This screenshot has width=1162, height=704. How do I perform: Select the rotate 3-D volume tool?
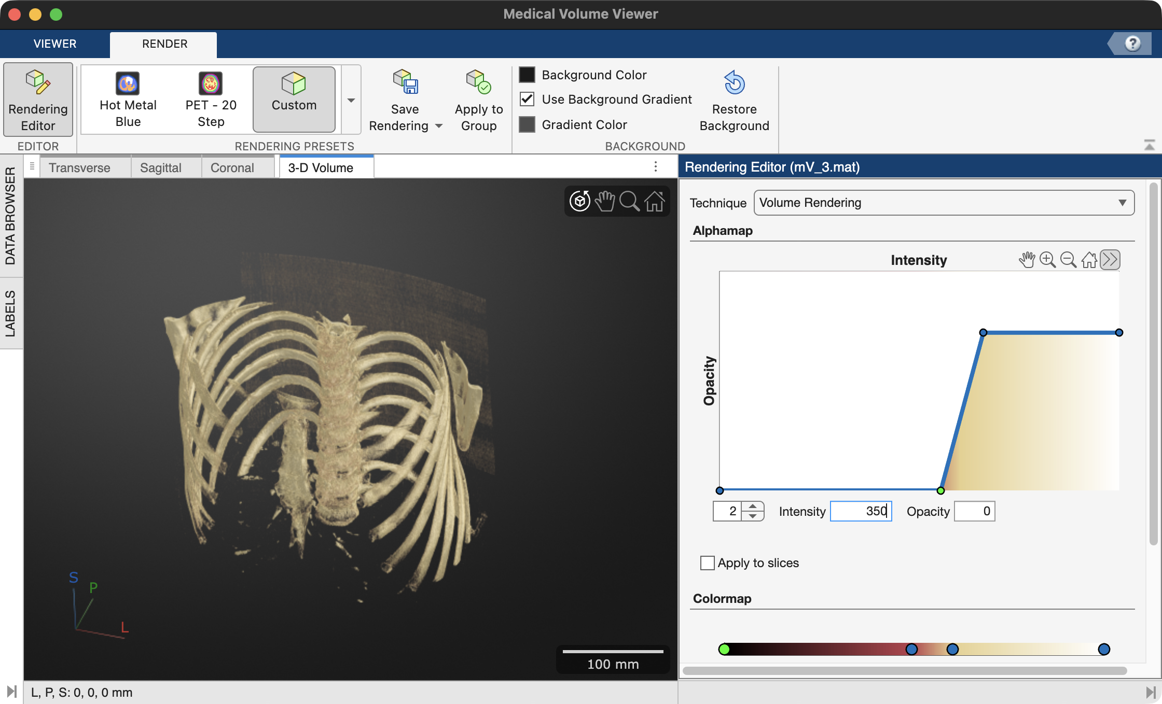coord(579,201)
